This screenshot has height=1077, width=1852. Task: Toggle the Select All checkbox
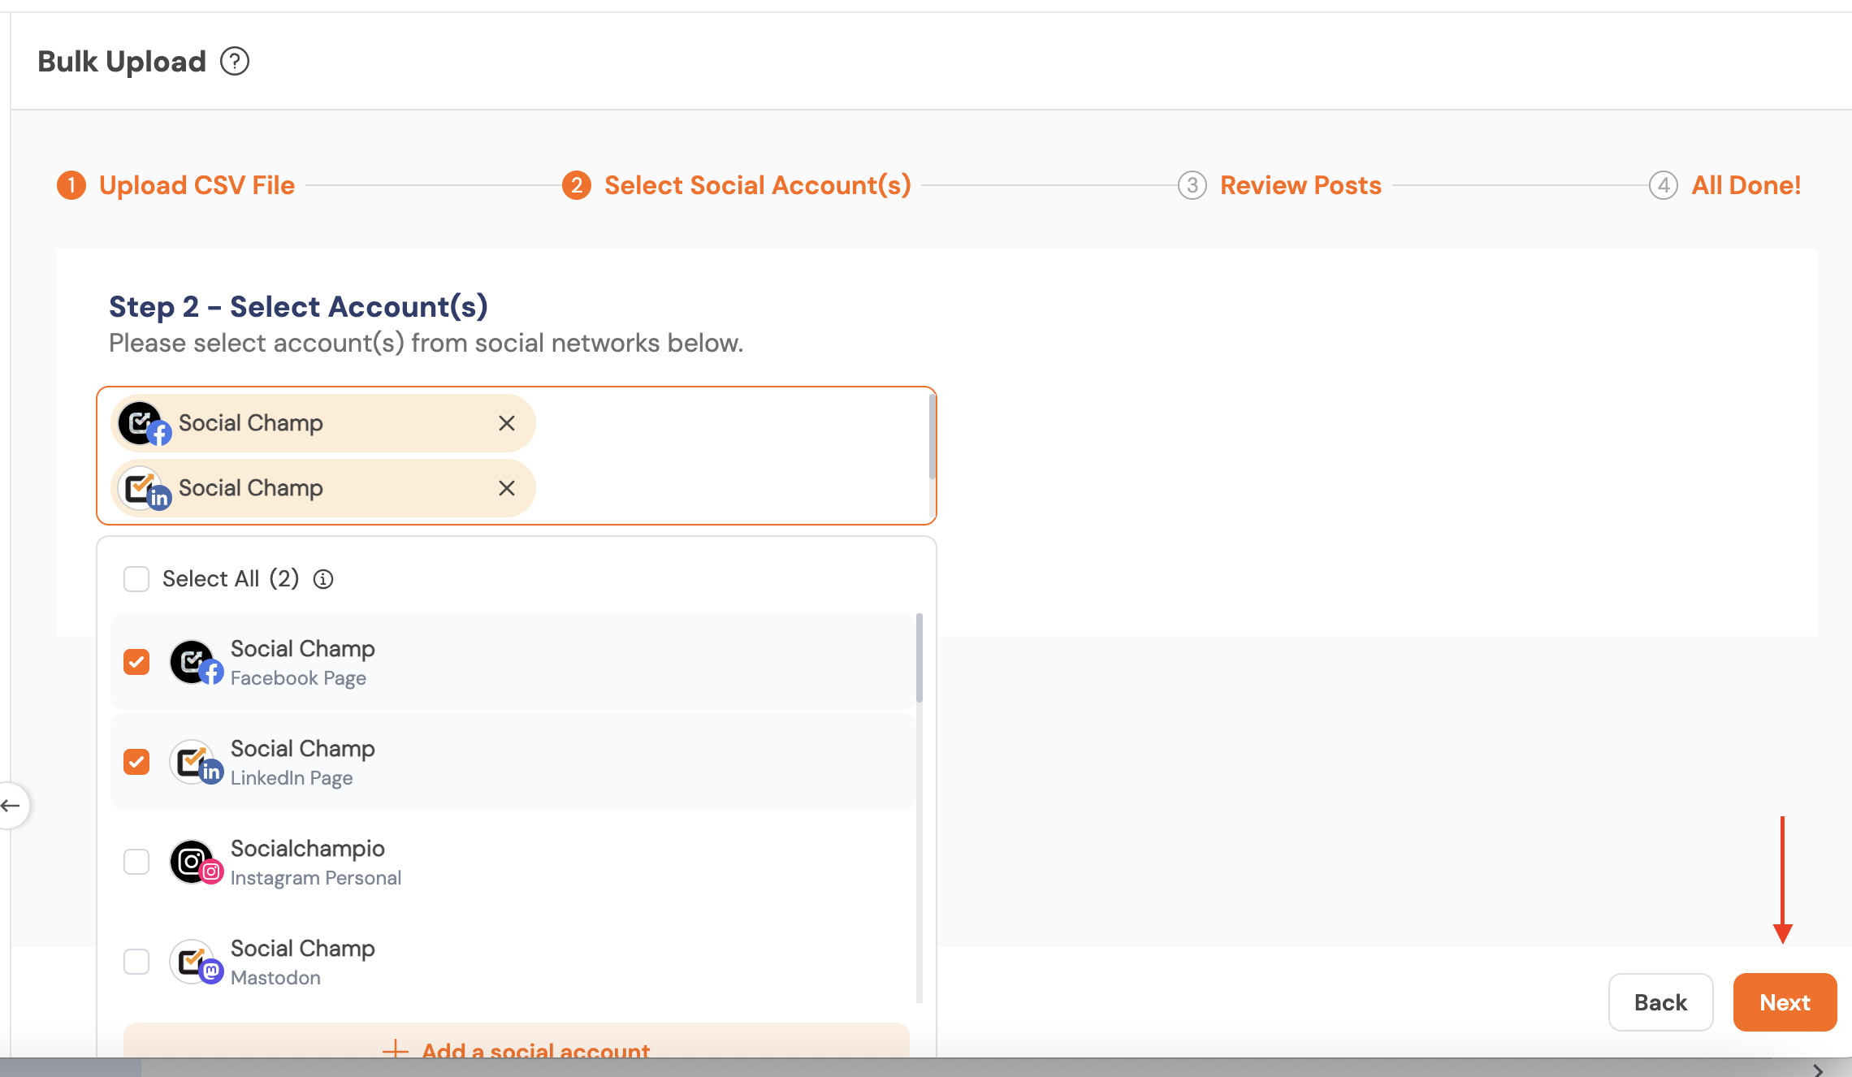click(x=136, y=579)
